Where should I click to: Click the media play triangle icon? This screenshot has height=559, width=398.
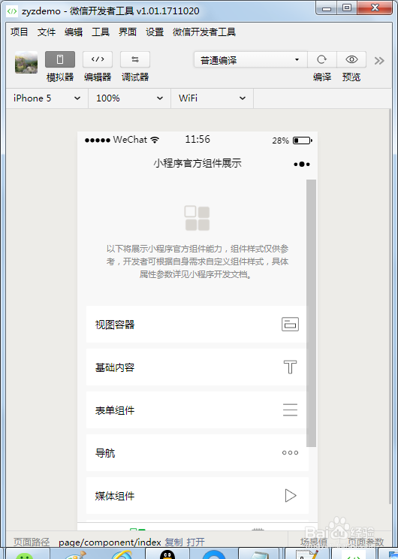pyautogui.click(x=291, y=496)
